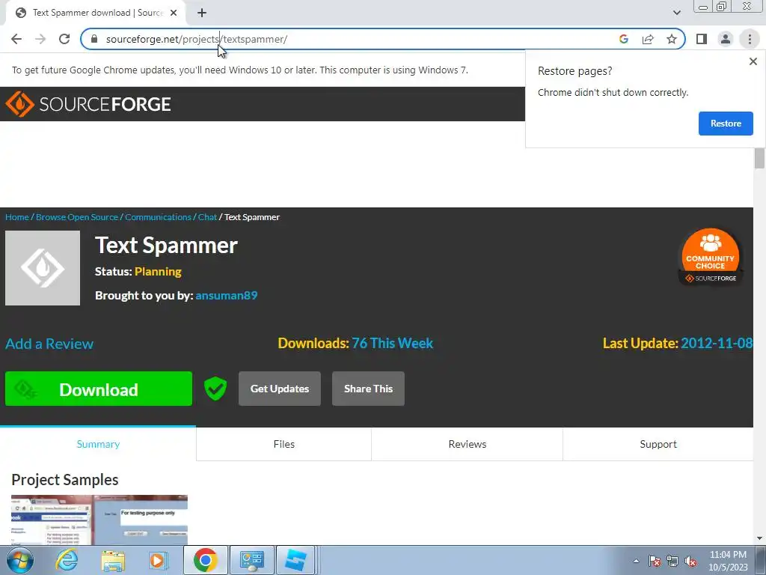Close the Text Spammer tab
The image size is (766, 575).
tap(174, 13)
